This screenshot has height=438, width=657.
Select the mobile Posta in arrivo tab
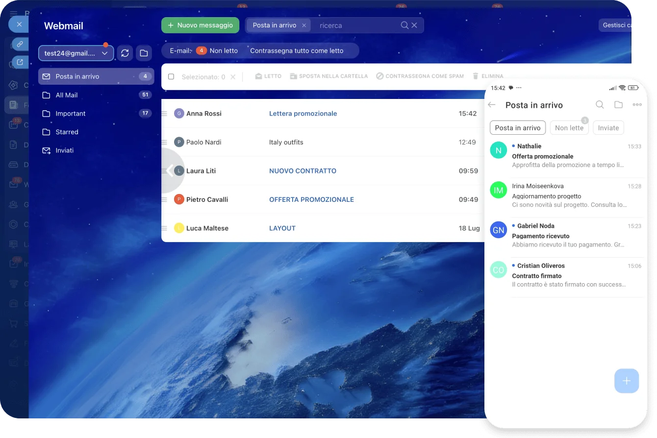[x=518, y=128]
